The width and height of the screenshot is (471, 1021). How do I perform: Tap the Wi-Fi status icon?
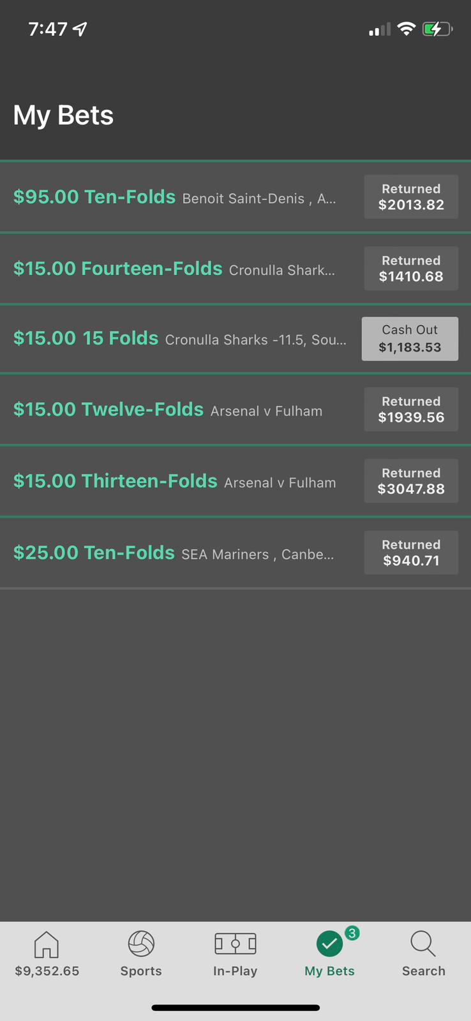(407, 29)
